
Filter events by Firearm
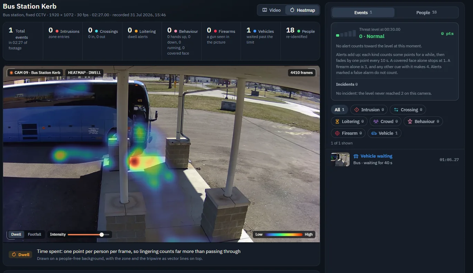tap(348, 133)
